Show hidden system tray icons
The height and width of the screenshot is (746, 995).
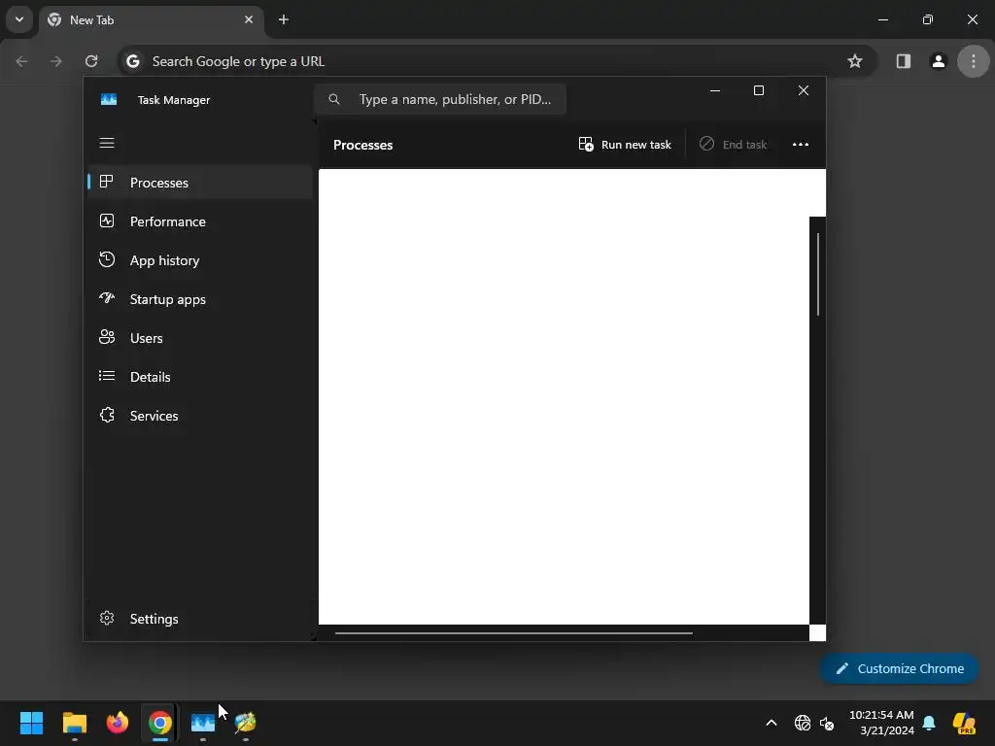[x=772, y=723]
